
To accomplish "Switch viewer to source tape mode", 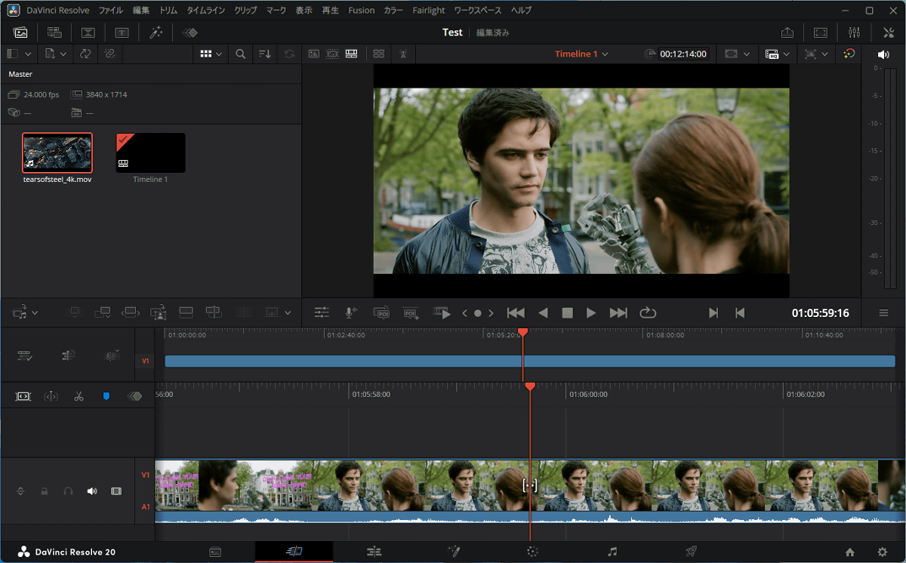I will (x=332, y=54).
